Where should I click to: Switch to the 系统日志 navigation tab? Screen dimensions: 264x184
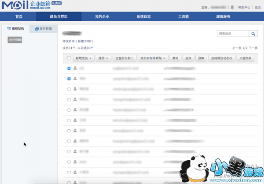click(143, 16)
